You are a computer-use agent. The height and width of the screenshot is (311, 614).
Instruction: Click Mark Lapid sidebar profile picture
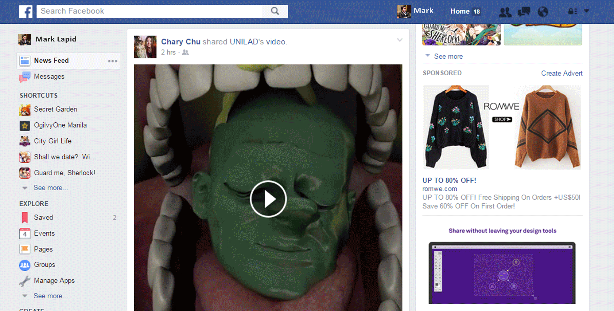pos(25,40)
